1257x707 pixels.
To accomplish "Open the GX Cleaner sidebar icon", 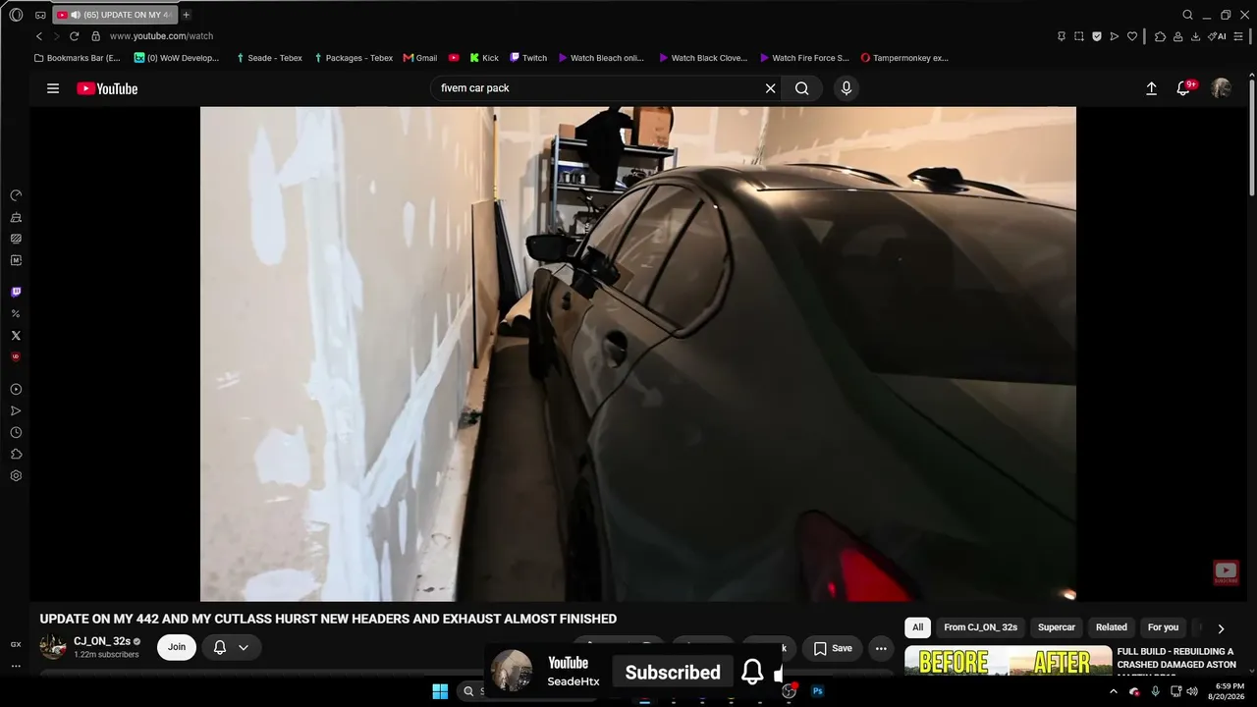I will 16,217.
